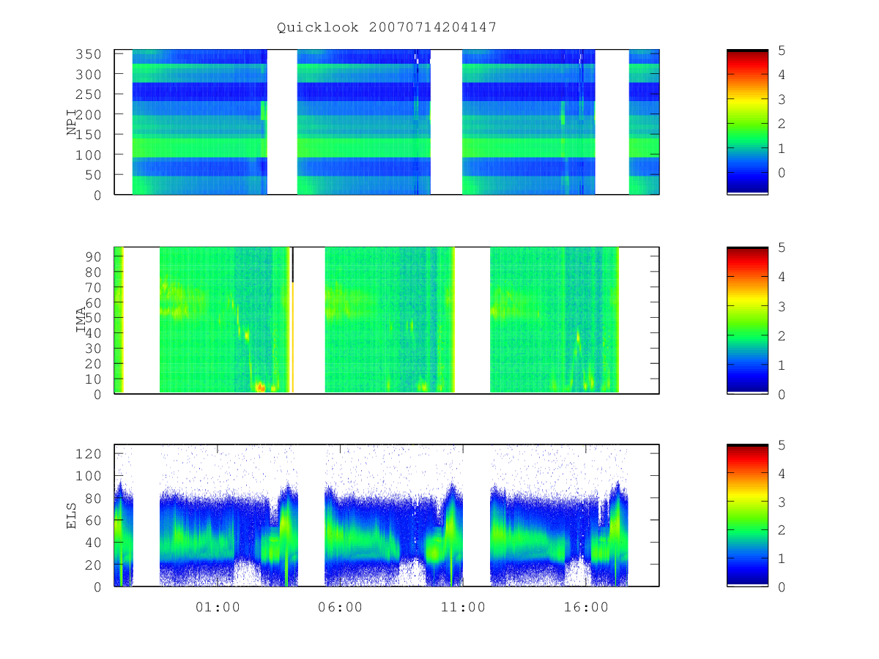Select the 50 tick on NPI axis

(93, 175)
